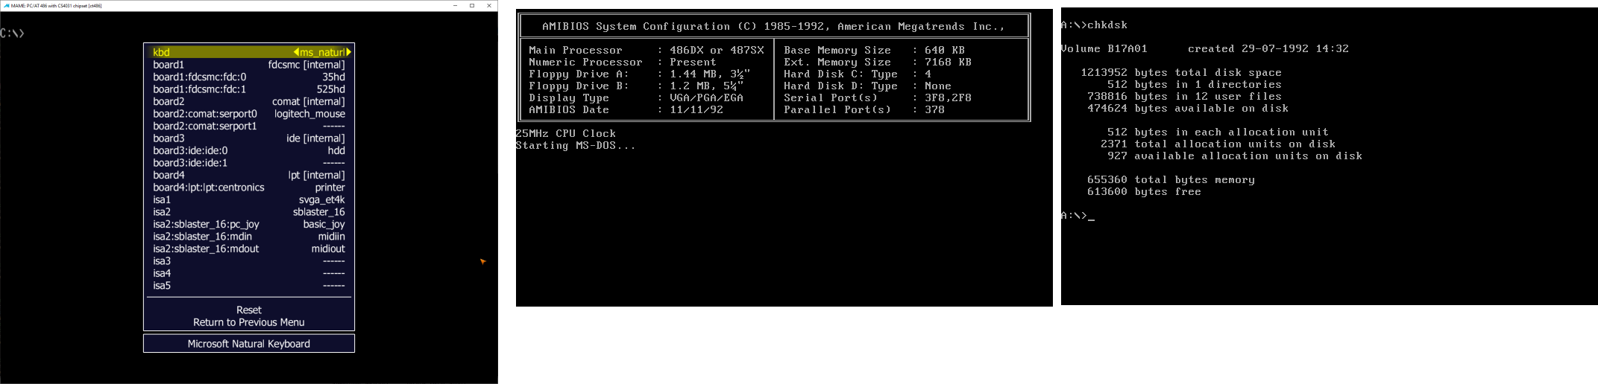Viewport: 1598px width, 384px height.
Task: Pick the empty board2:comat:serport1 slot
Action: pyautogui.click(x=248, y=126)
